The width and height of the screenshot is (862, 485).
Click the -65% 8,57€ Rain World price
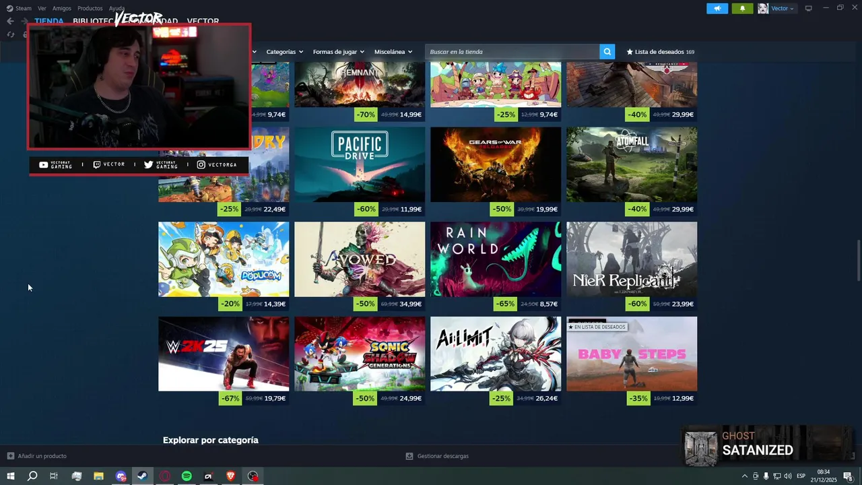tap(527, 304)
